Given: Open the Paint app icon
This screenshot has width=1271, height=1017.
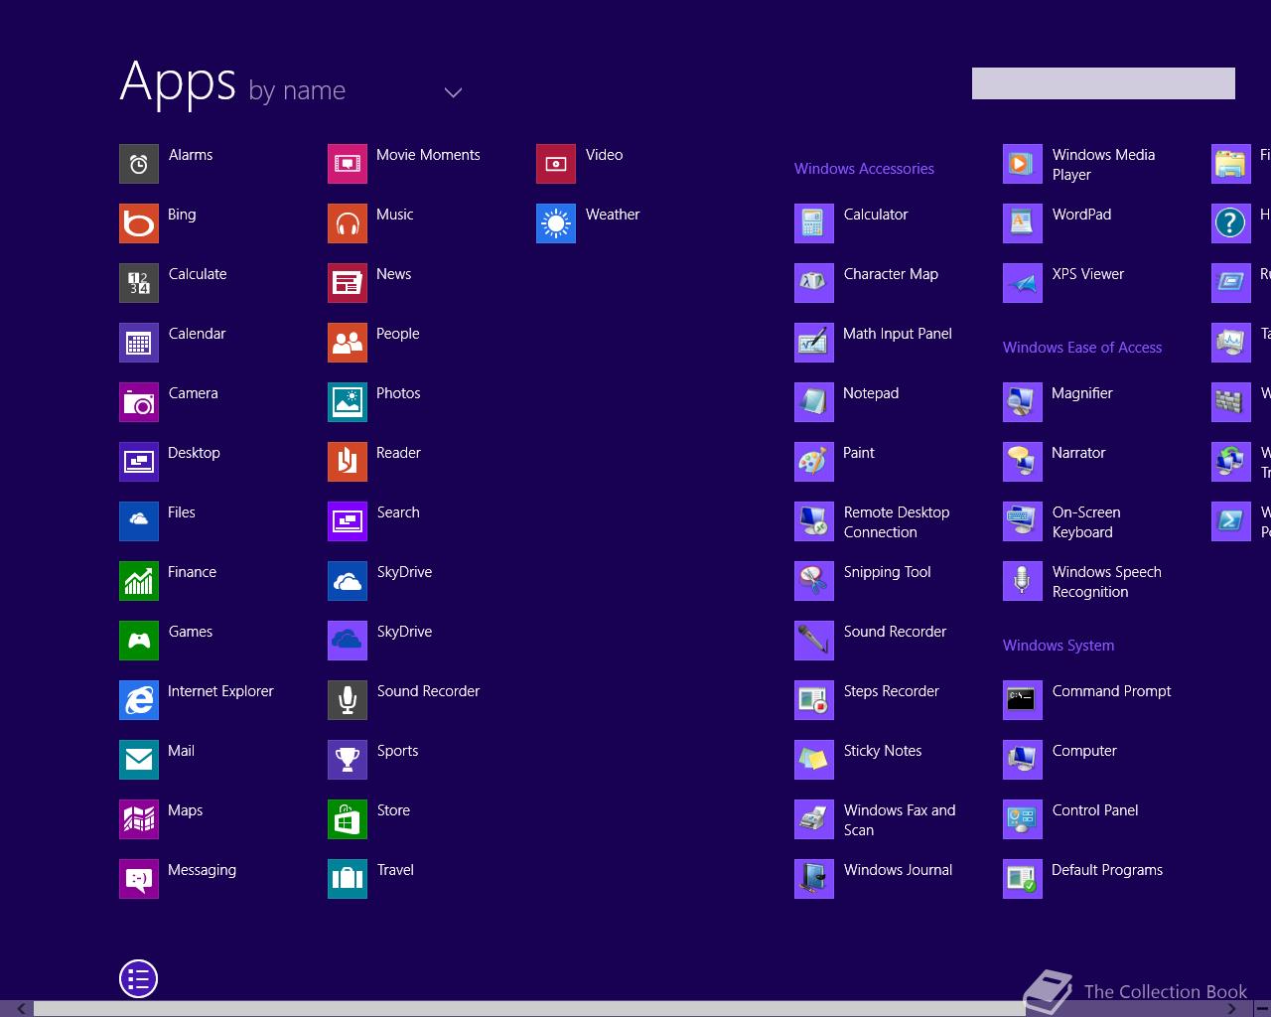Looking at the screenshot, I should click(x=814, y=462).
